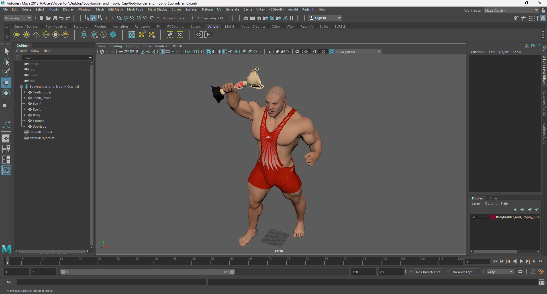Toggle looping playback mode button
Viewport: 547px width, 294px height.
pyautogui.click(x=520, y=272)
